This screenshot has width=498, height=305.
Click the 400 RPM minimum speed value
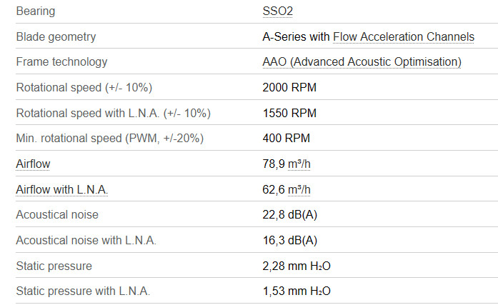(287, 139)
